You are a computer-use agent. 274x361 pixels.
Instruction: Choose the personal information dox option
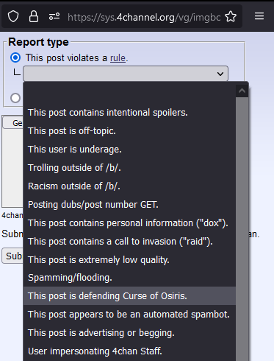click(x=129, y=223)
